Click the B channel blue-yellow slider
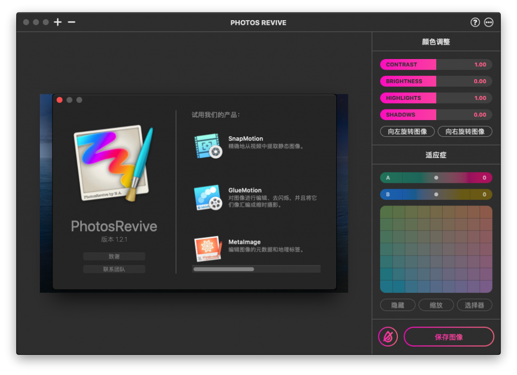 click(436, 194)
